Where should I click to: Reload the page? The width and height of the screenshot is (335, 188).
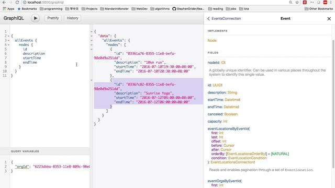(17, 2)
